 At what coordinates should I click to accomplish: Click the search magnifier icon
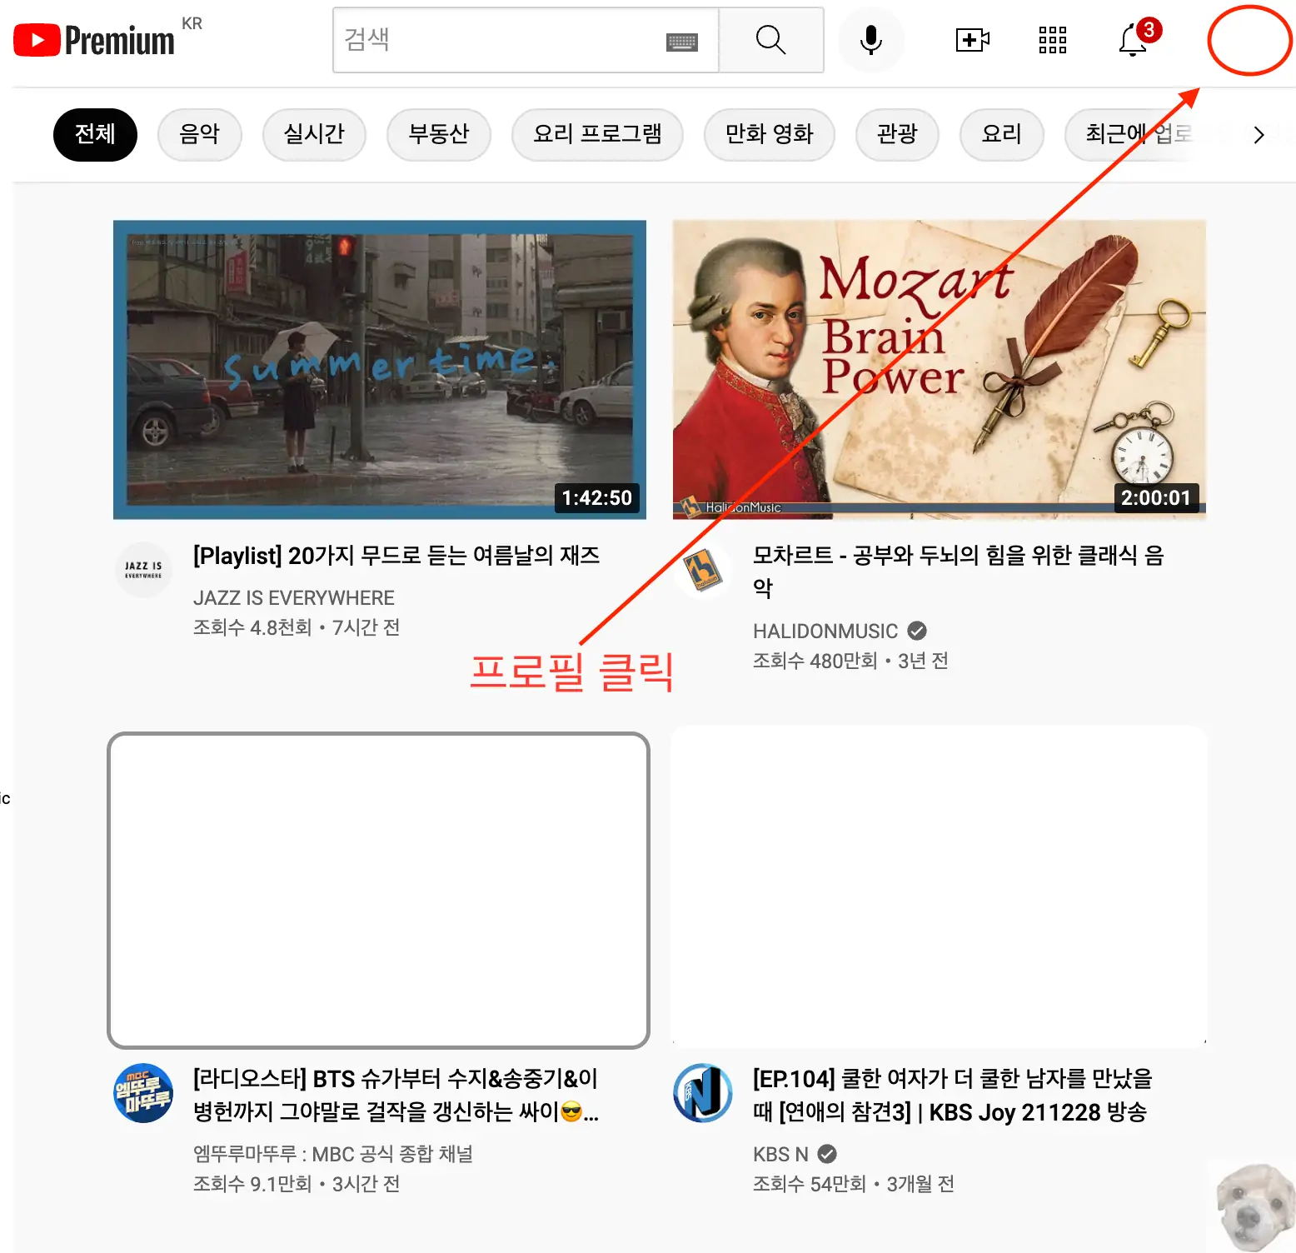coord(770,39)
